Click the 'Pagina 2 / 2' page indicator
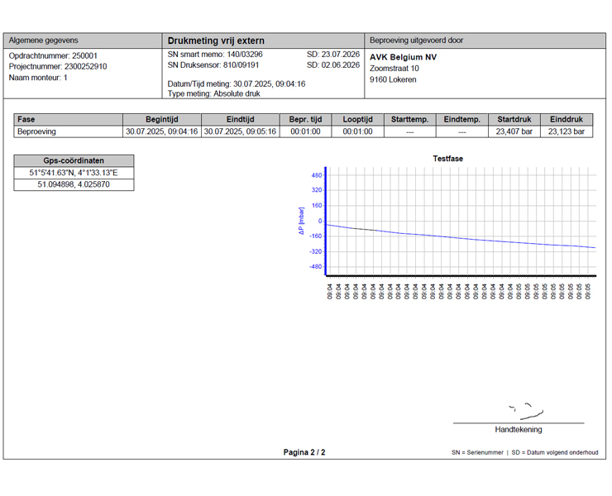The width and height of the screenshot is (612, 496). click(x=304, y=452)
